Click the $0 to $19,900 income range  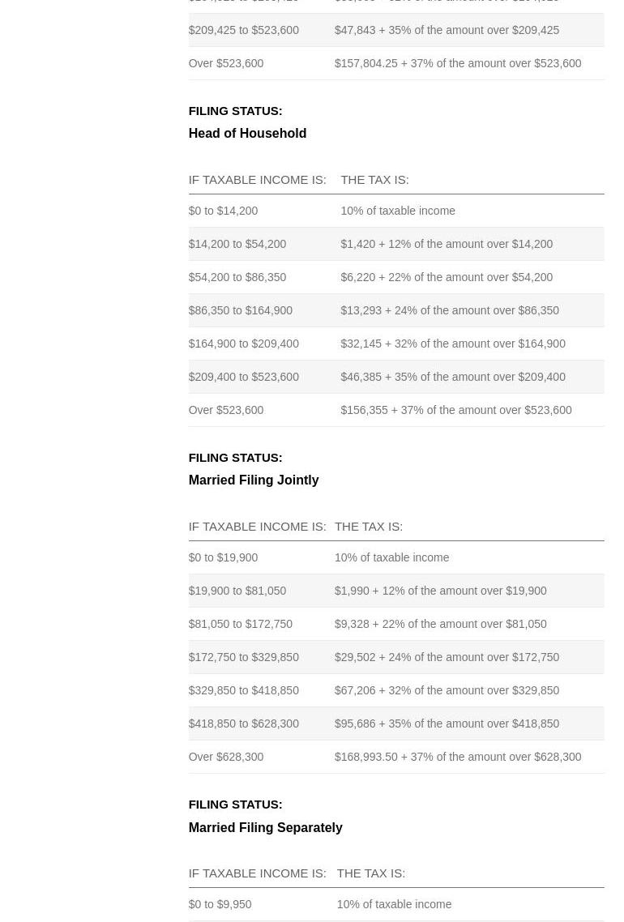coord(223,557)
